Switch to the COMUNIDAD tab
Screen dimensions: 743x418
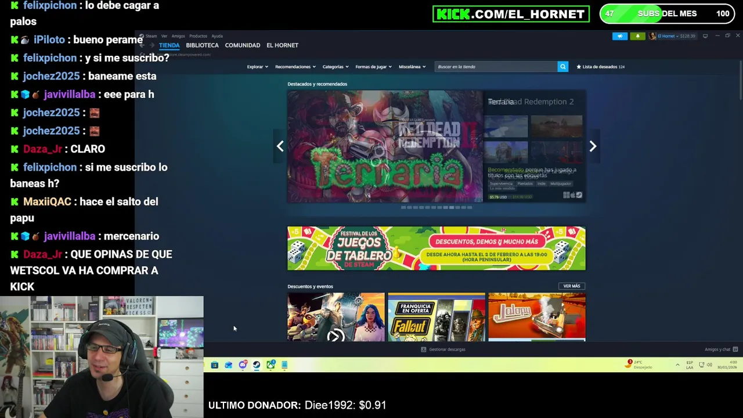[x=243, y=45]
